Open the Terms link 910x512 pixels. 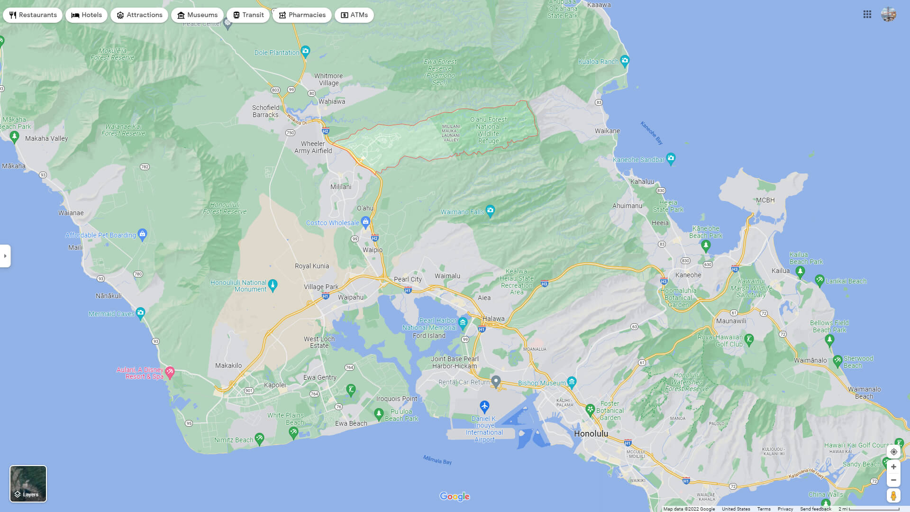pos(764,509)
